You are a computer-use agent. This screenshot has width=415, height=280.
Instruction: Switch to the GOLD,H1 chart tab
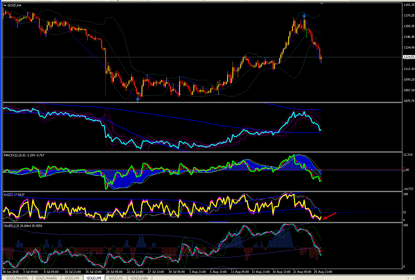coord(116,278)
